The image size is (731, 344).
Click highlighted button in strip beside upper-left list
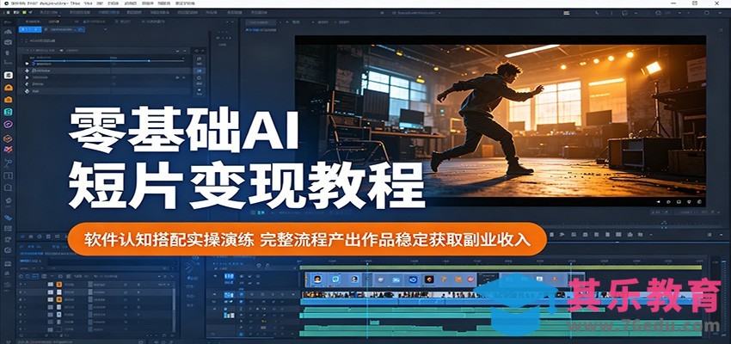[200, 71]
